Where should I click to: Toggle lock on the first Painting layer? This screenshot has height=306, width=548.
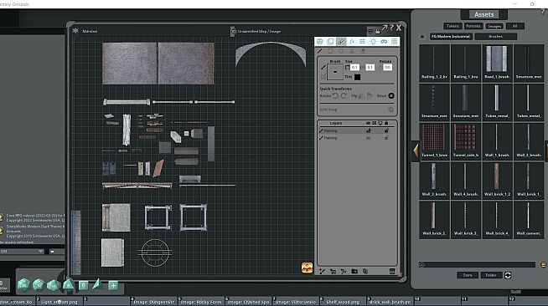pyautogui.click(x=386, y=130)
